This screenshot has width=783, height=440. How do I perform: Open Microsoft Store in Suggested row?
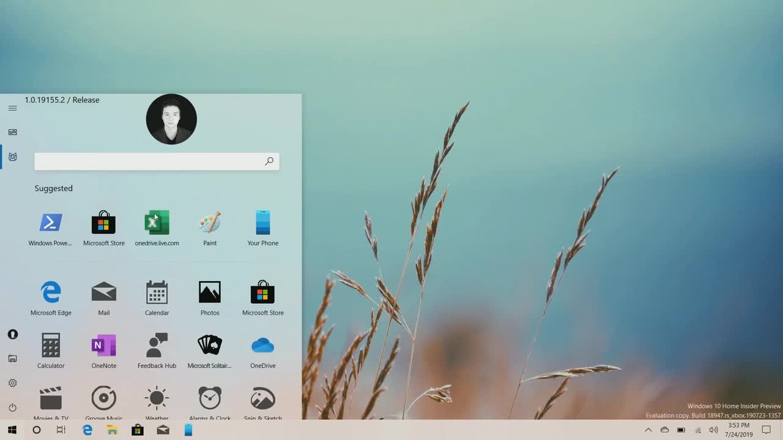(103, 229)
